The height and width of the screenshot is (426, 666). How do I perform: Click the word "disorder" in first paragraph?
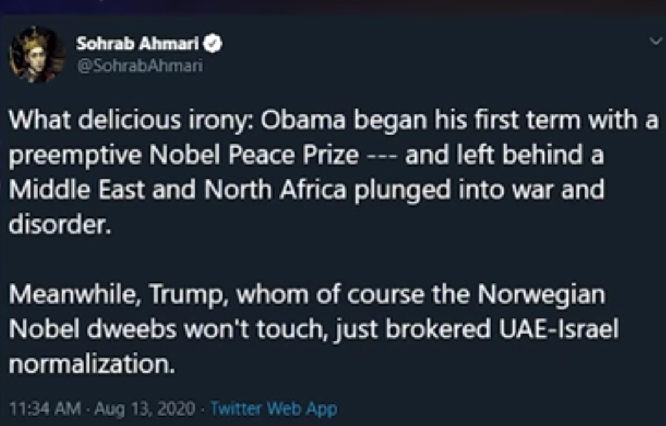[60, 225]
